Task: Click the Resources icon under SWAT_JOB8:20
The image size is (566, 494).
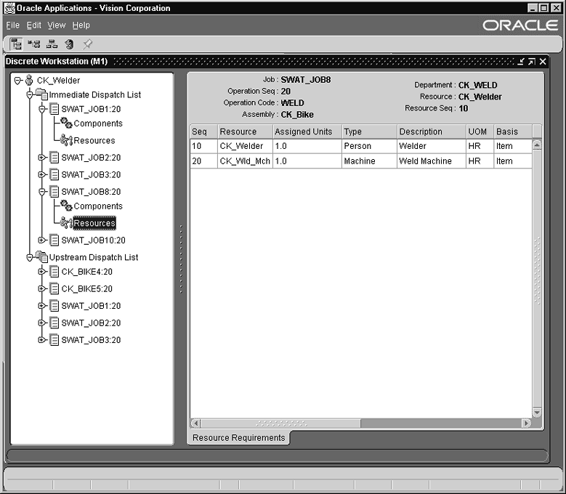Action: 66,222
